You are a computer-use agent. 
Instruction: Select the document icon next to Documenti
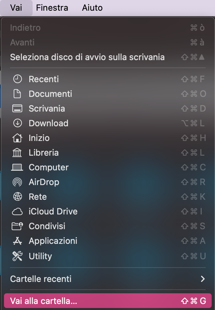[19, 94]
